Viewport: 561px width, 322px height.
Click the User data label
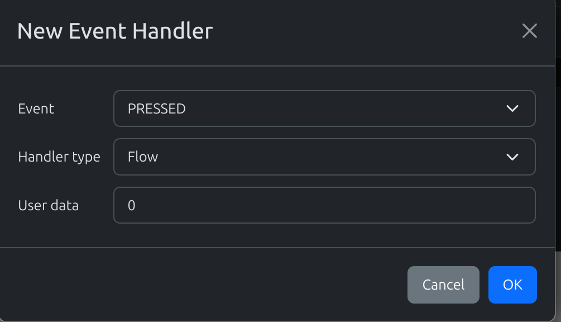pyautogui.click(x=49, y=205)
